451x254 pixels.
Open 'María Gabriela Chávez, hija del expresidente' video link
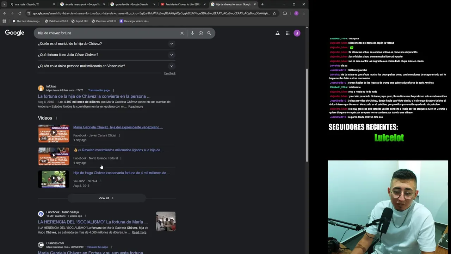[118, 127]
